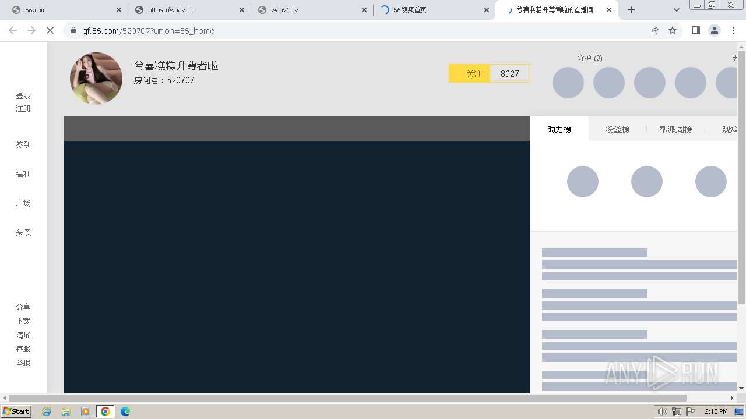
Task: Click the streamer's profile avatar photo
Action: (96, 79)
